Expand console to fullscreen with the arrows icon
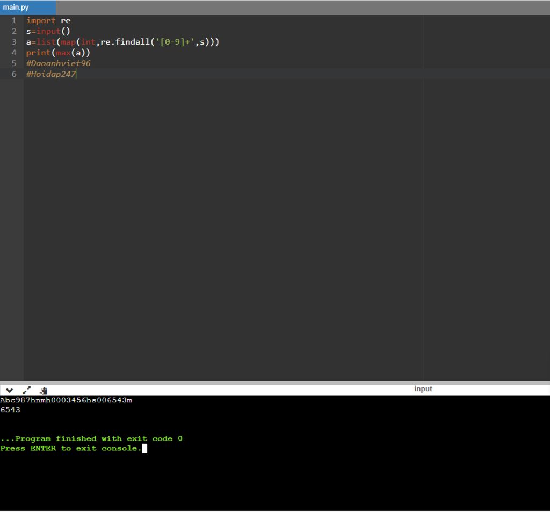 [27, 390]
